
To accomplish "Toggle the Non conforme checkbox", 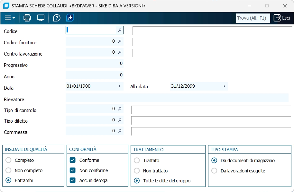I will [x=73, y=170].
